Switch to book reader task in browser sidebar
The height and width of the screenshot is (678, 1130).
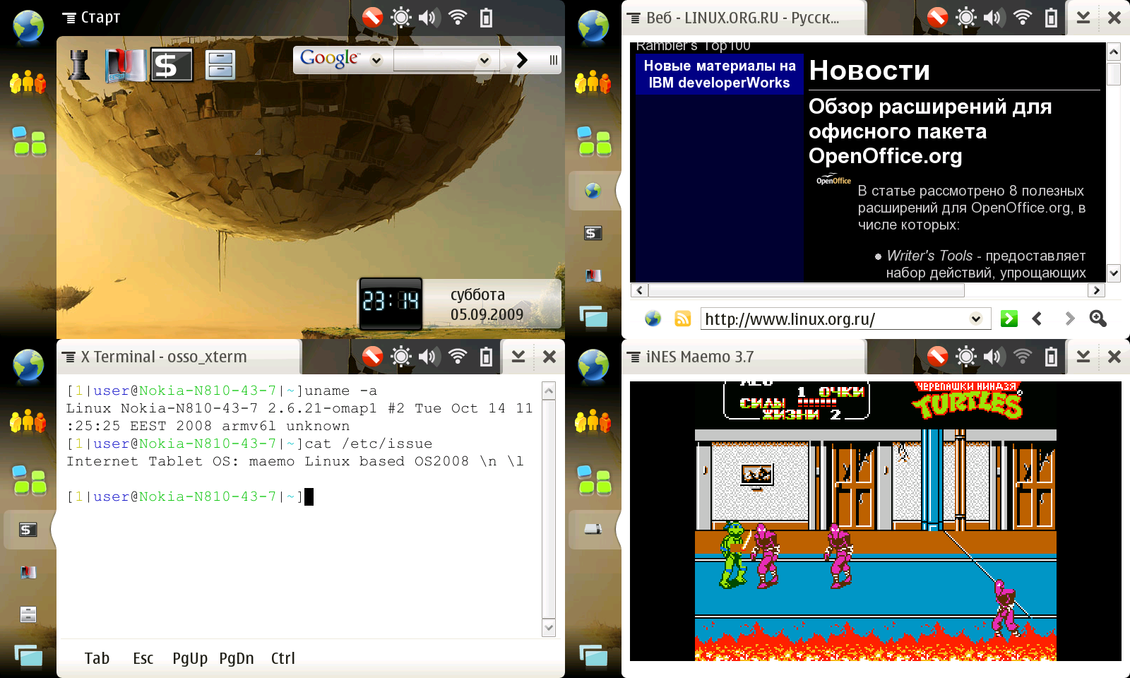(593, 275)
